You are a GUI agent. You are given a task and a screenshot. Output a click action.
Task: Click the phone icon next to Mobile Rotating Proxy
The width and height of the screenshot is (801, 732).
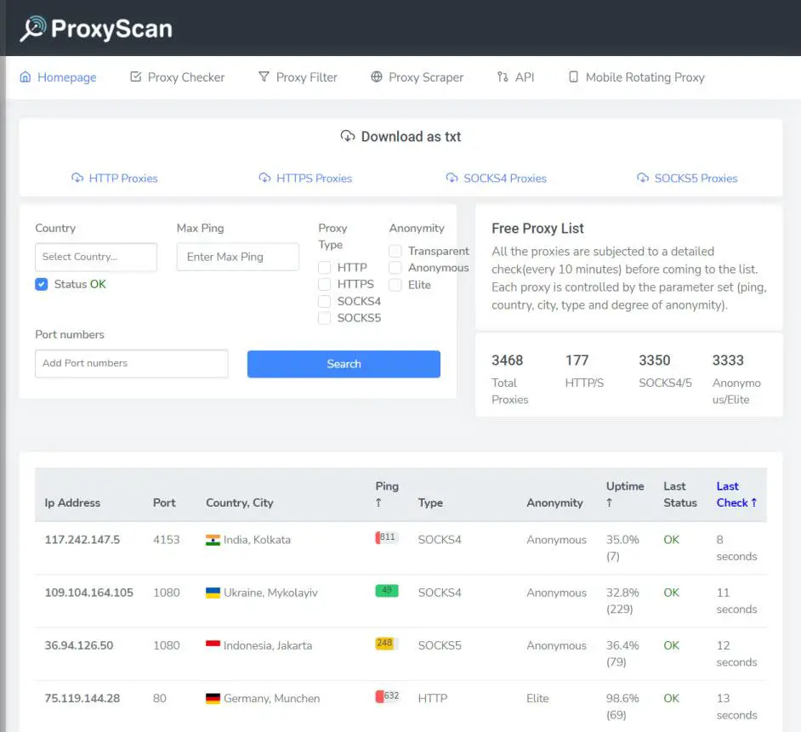coord(573,77)
